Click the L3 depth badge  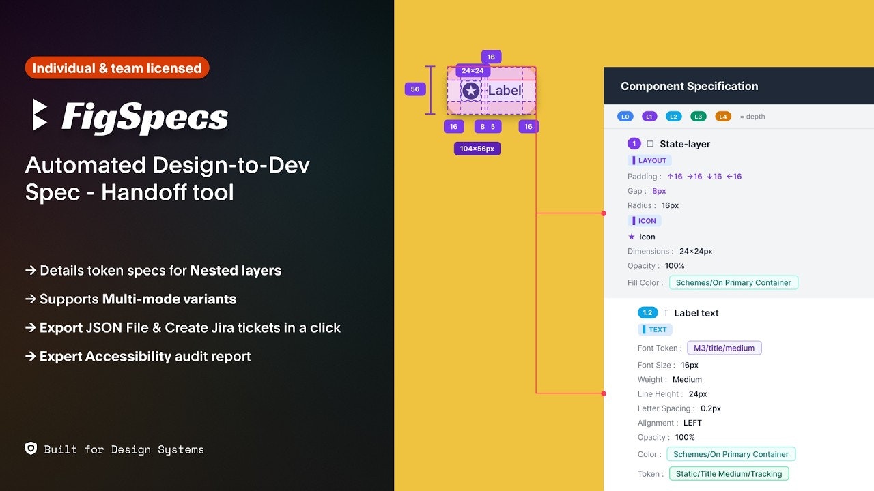(698, 117)
